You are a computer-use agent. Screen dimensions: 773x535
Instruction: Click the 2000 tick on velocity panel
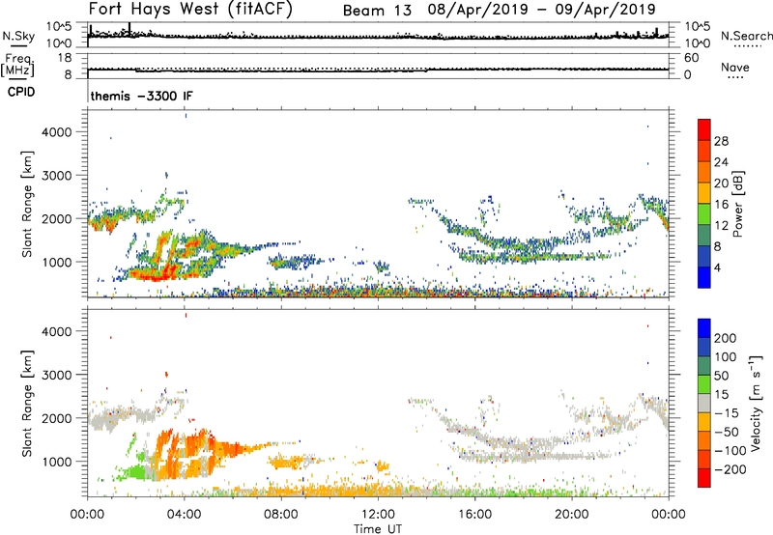57,418
